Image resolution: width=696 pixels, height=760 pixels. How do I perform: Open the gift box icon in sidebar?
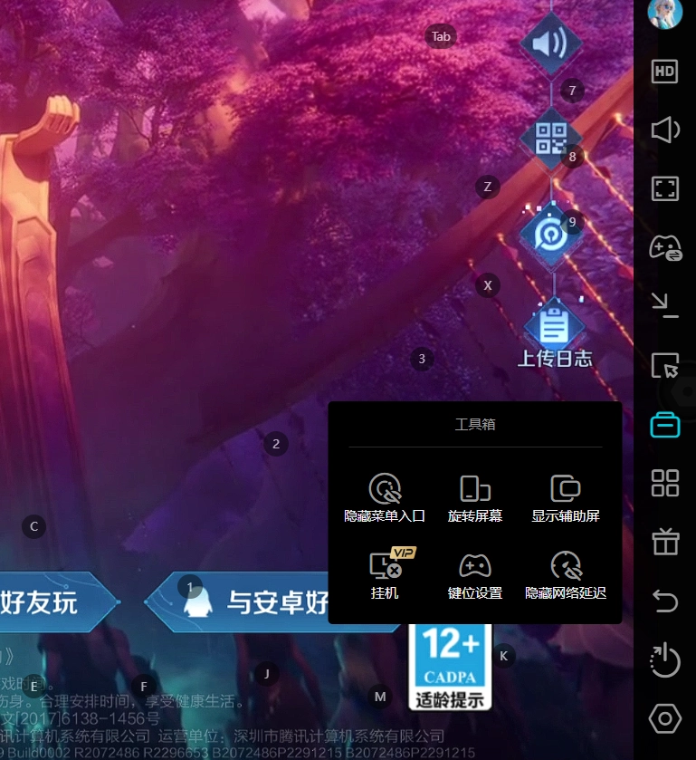tap(665, 542)
